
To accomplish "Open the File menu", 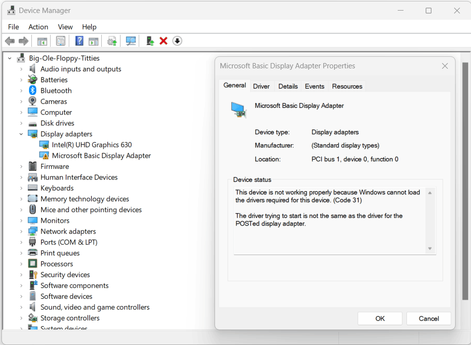I will (x=13, y=27).
